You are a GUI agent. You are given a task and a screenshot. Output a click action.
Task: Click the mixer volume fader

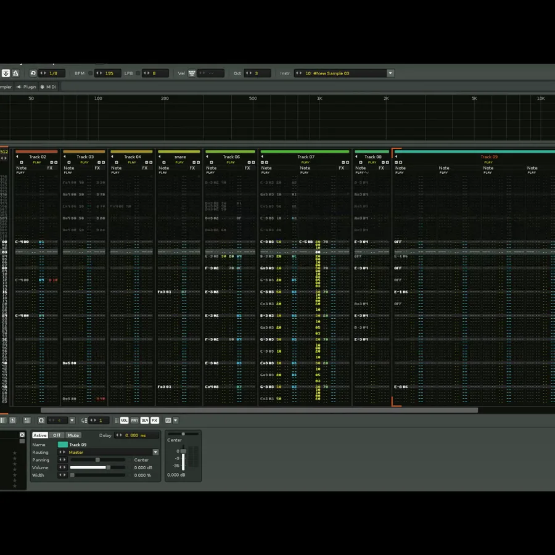point(183,459)
